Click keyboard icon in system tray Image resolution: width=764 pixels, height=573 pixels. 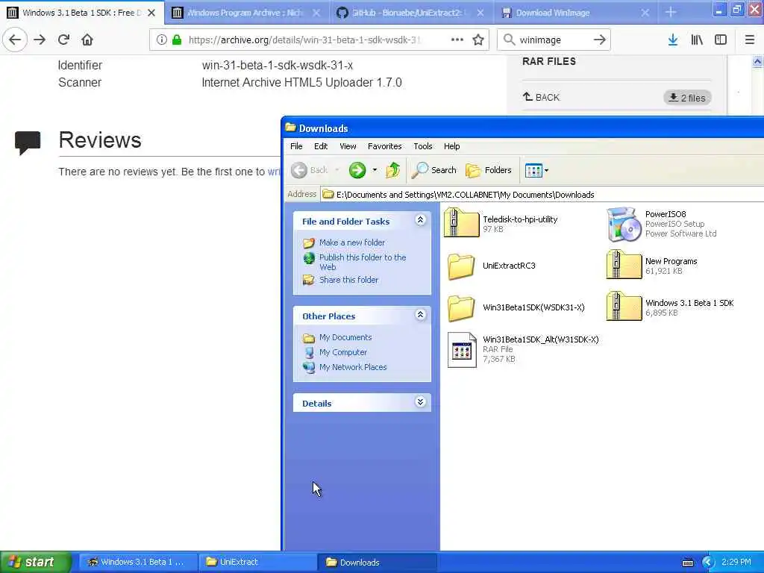[x=687, y=563]
